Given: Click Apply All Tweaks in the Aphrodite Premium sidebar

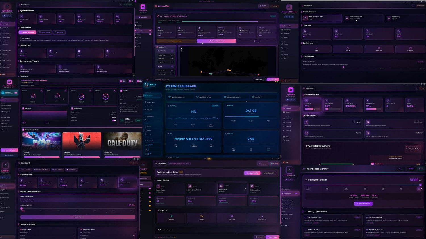Looking at the screenshot, I should [x=10, y=150].
